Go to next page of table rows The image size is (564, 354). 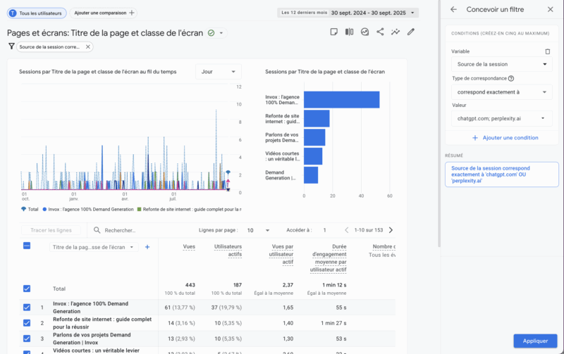(x=391, y=230)
